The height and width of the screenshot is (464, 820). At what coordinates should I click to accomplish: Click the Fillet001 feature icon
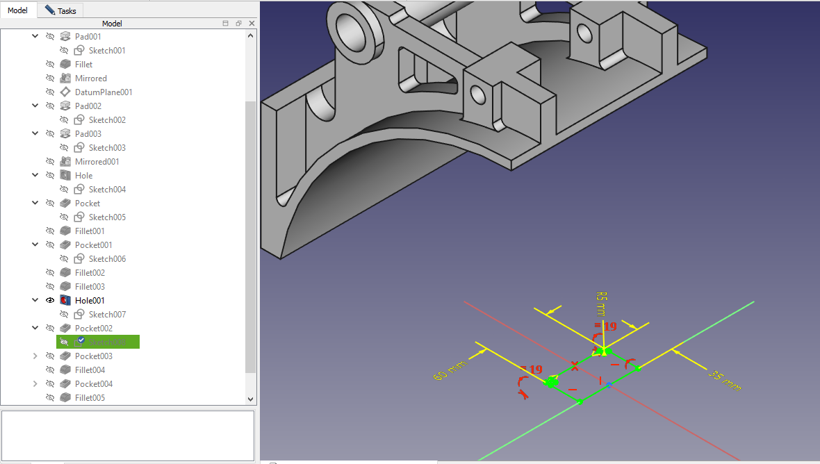(x=65, y=231)
